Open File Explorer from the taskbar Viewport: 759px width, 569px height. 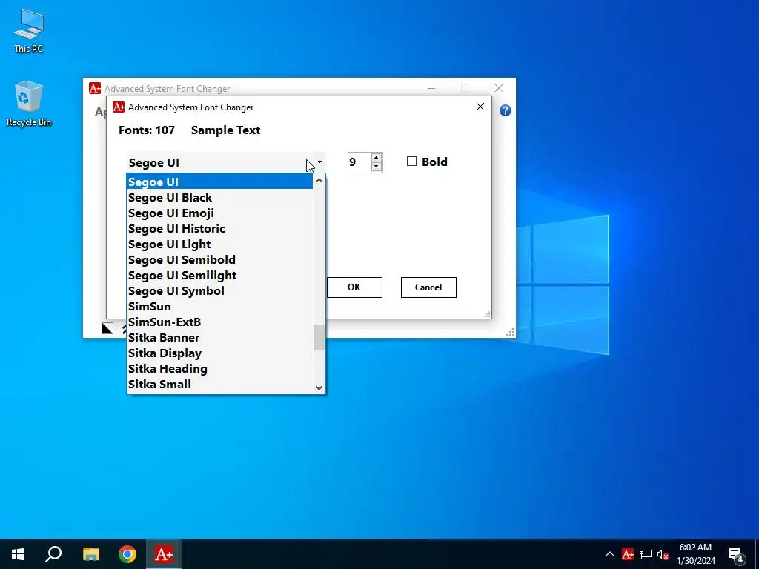[90, 554]
